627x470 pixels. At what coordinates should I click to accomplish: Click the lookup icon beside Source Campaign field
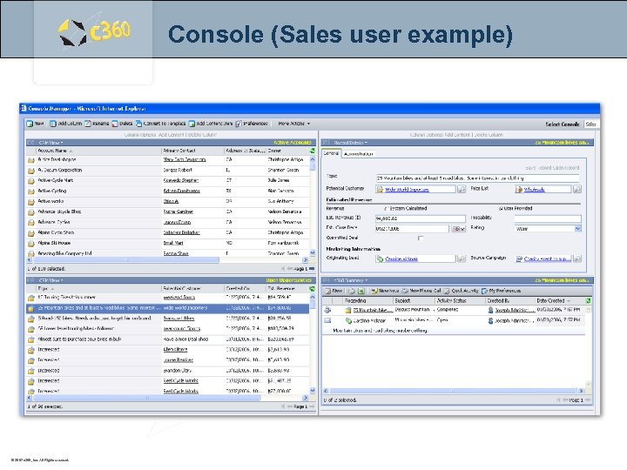point(577,258)
